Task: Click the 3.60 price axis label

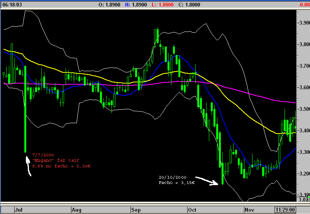Action: point(305,87)
